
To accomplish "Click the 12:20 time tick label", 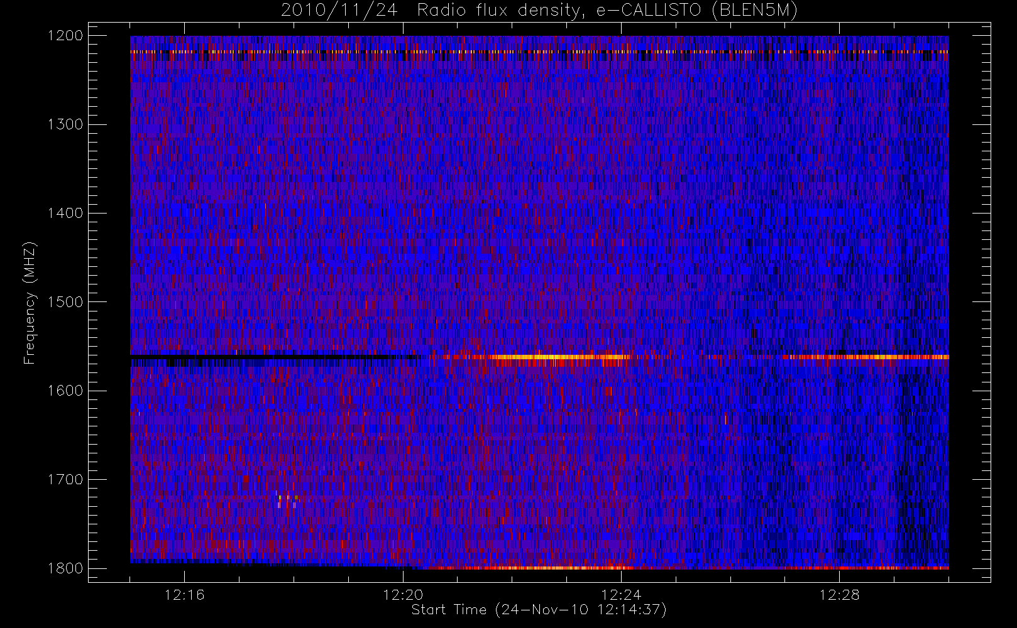I will coord(403,595).
